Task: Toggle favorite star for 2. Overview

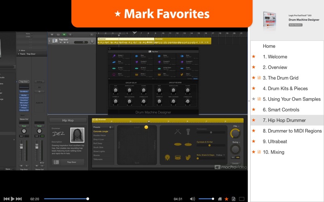Action: click(254, 67)
